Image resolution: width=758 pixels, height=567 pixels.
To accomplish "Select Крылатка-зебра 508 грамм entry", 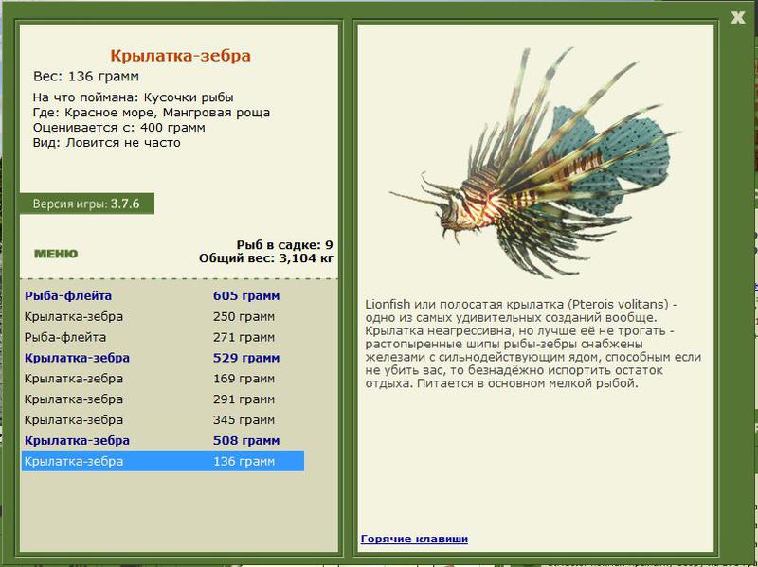I will pyautogui.click(x=162, y=440).
